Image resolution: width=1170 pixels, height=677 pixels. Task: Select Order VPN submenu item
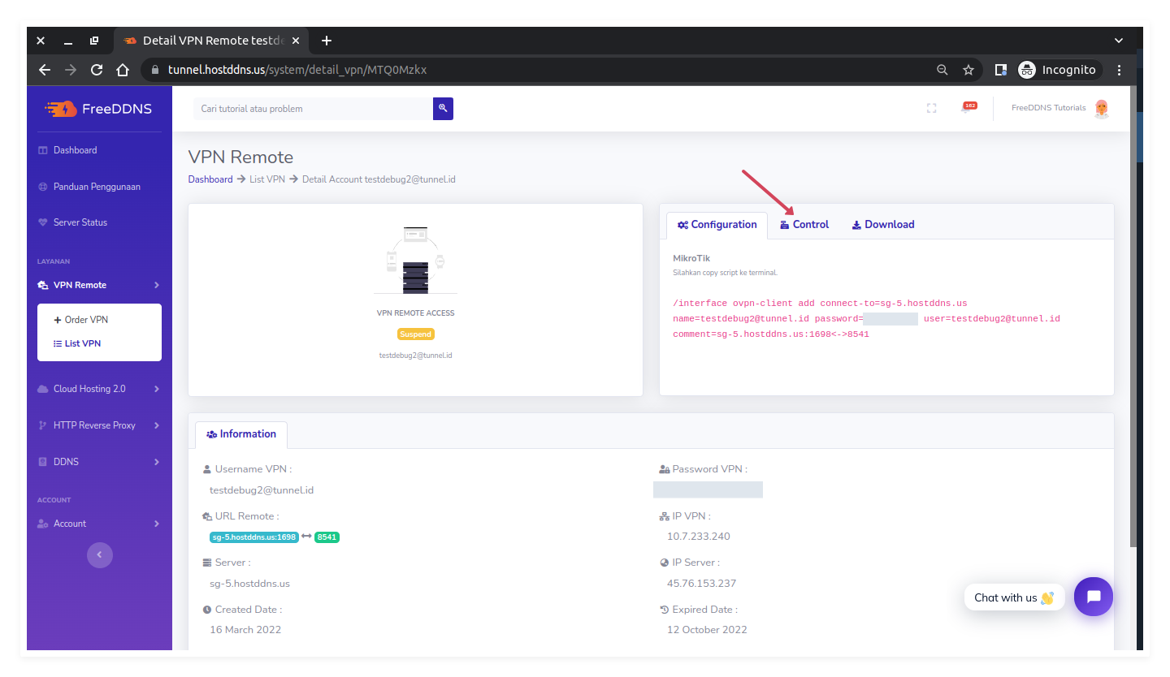point(86,320)
